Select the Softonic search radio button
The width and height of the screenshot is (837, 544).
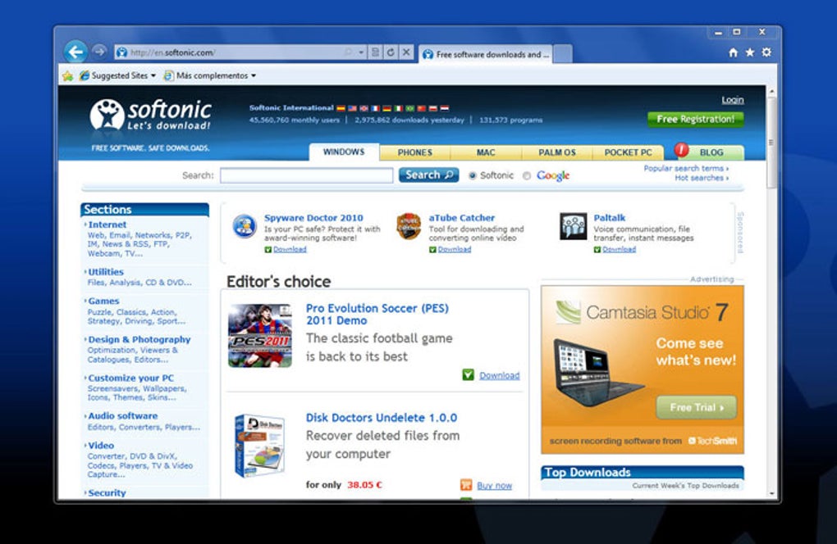tap(473, 176)
